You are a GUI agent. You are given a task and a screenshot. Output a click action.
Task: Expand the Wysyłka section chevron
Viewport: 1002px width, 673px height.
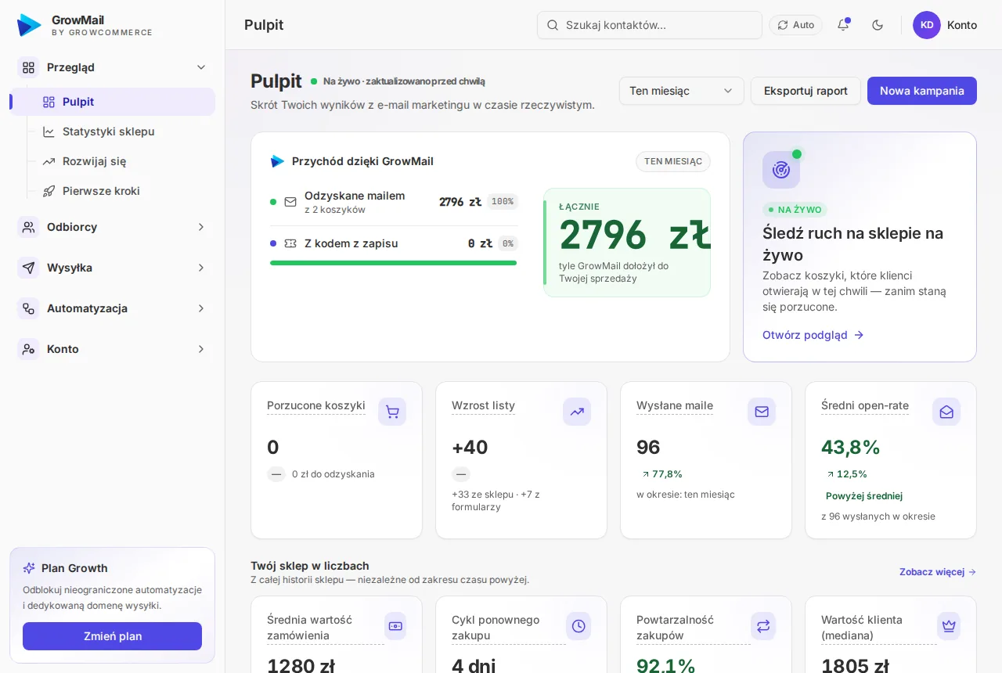(201, 268)
